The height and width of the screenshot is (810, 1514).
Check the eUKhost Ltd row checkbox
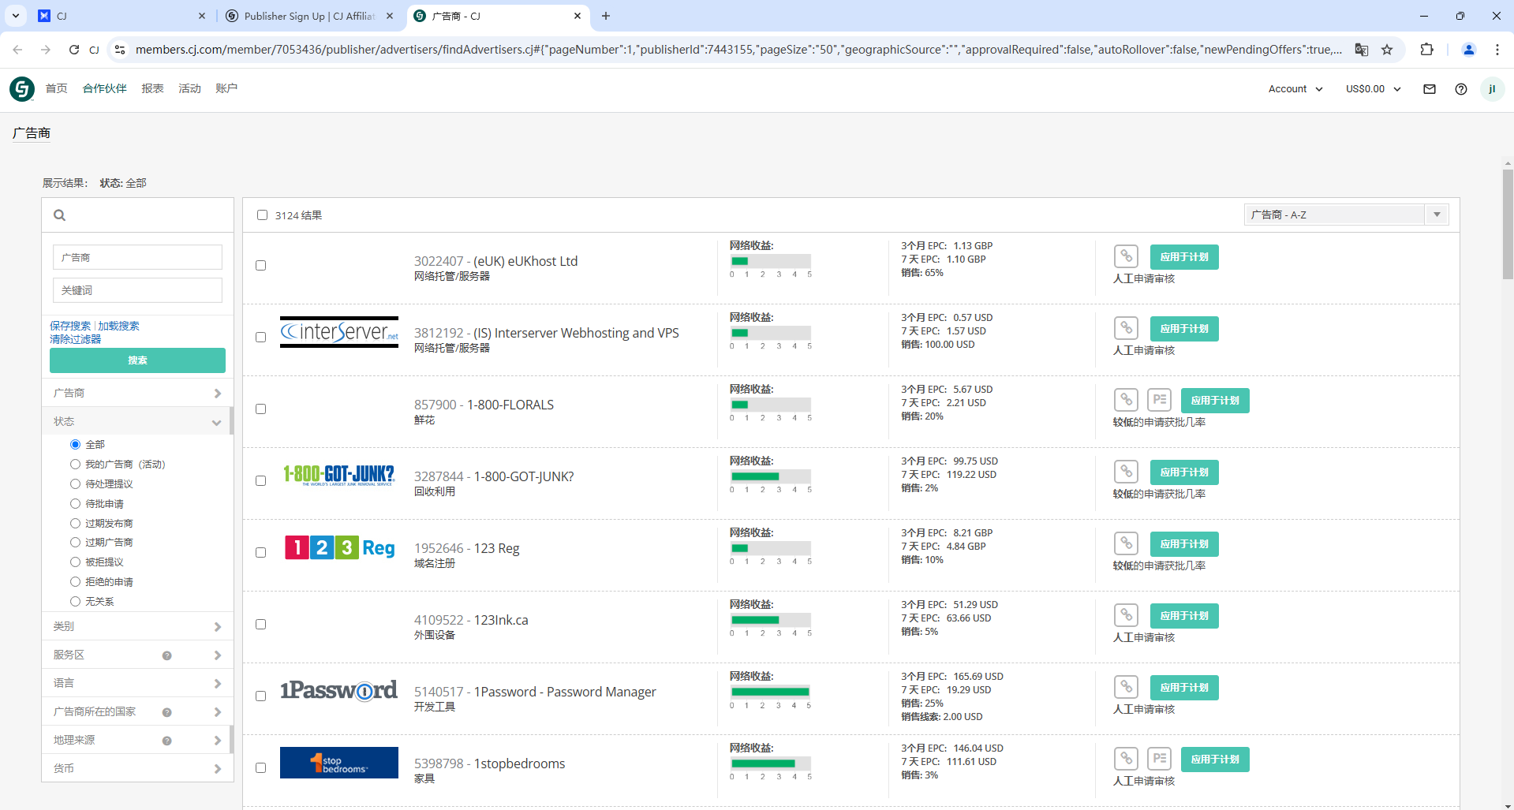pos(260,266)
